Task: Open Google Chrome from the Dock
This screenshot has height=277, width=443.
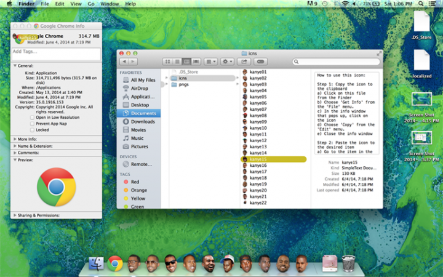Action: coord(115,264)
